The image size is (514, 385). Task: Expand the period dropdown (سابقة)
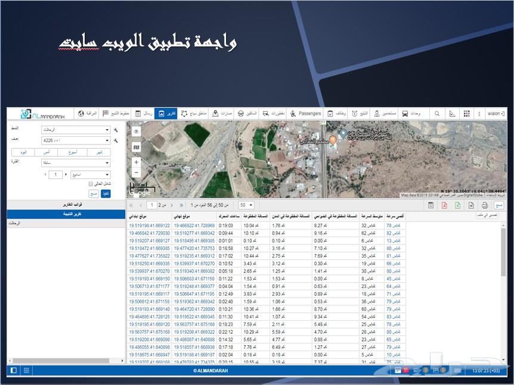[x=76, y=162]
